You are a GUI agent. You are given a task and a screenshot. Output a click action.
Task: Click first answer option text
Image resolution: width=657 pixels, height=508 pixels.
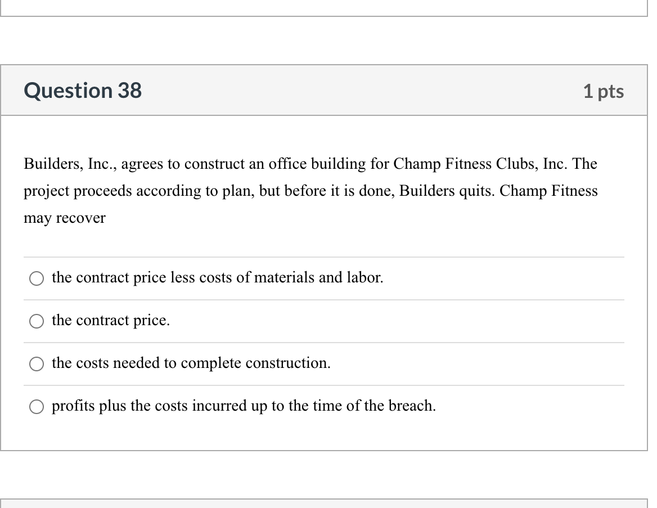218,277
